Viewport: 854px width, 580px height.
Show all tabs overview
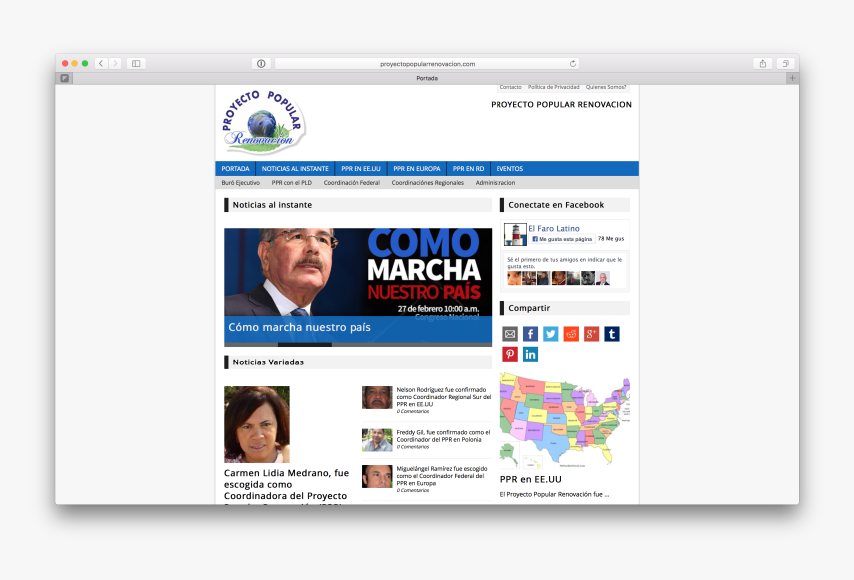tap(785, 64)
